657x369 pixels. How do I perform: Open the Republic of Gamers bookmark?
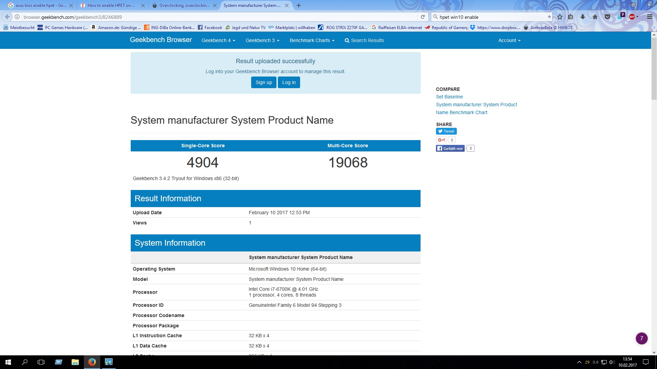(x=446, y=28)
